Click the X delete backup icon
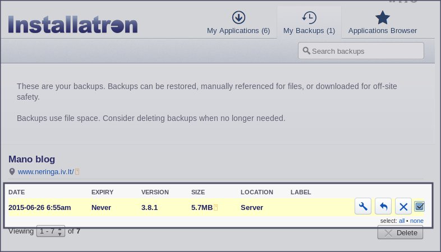441x252 pixels. [x=403, y=207]
